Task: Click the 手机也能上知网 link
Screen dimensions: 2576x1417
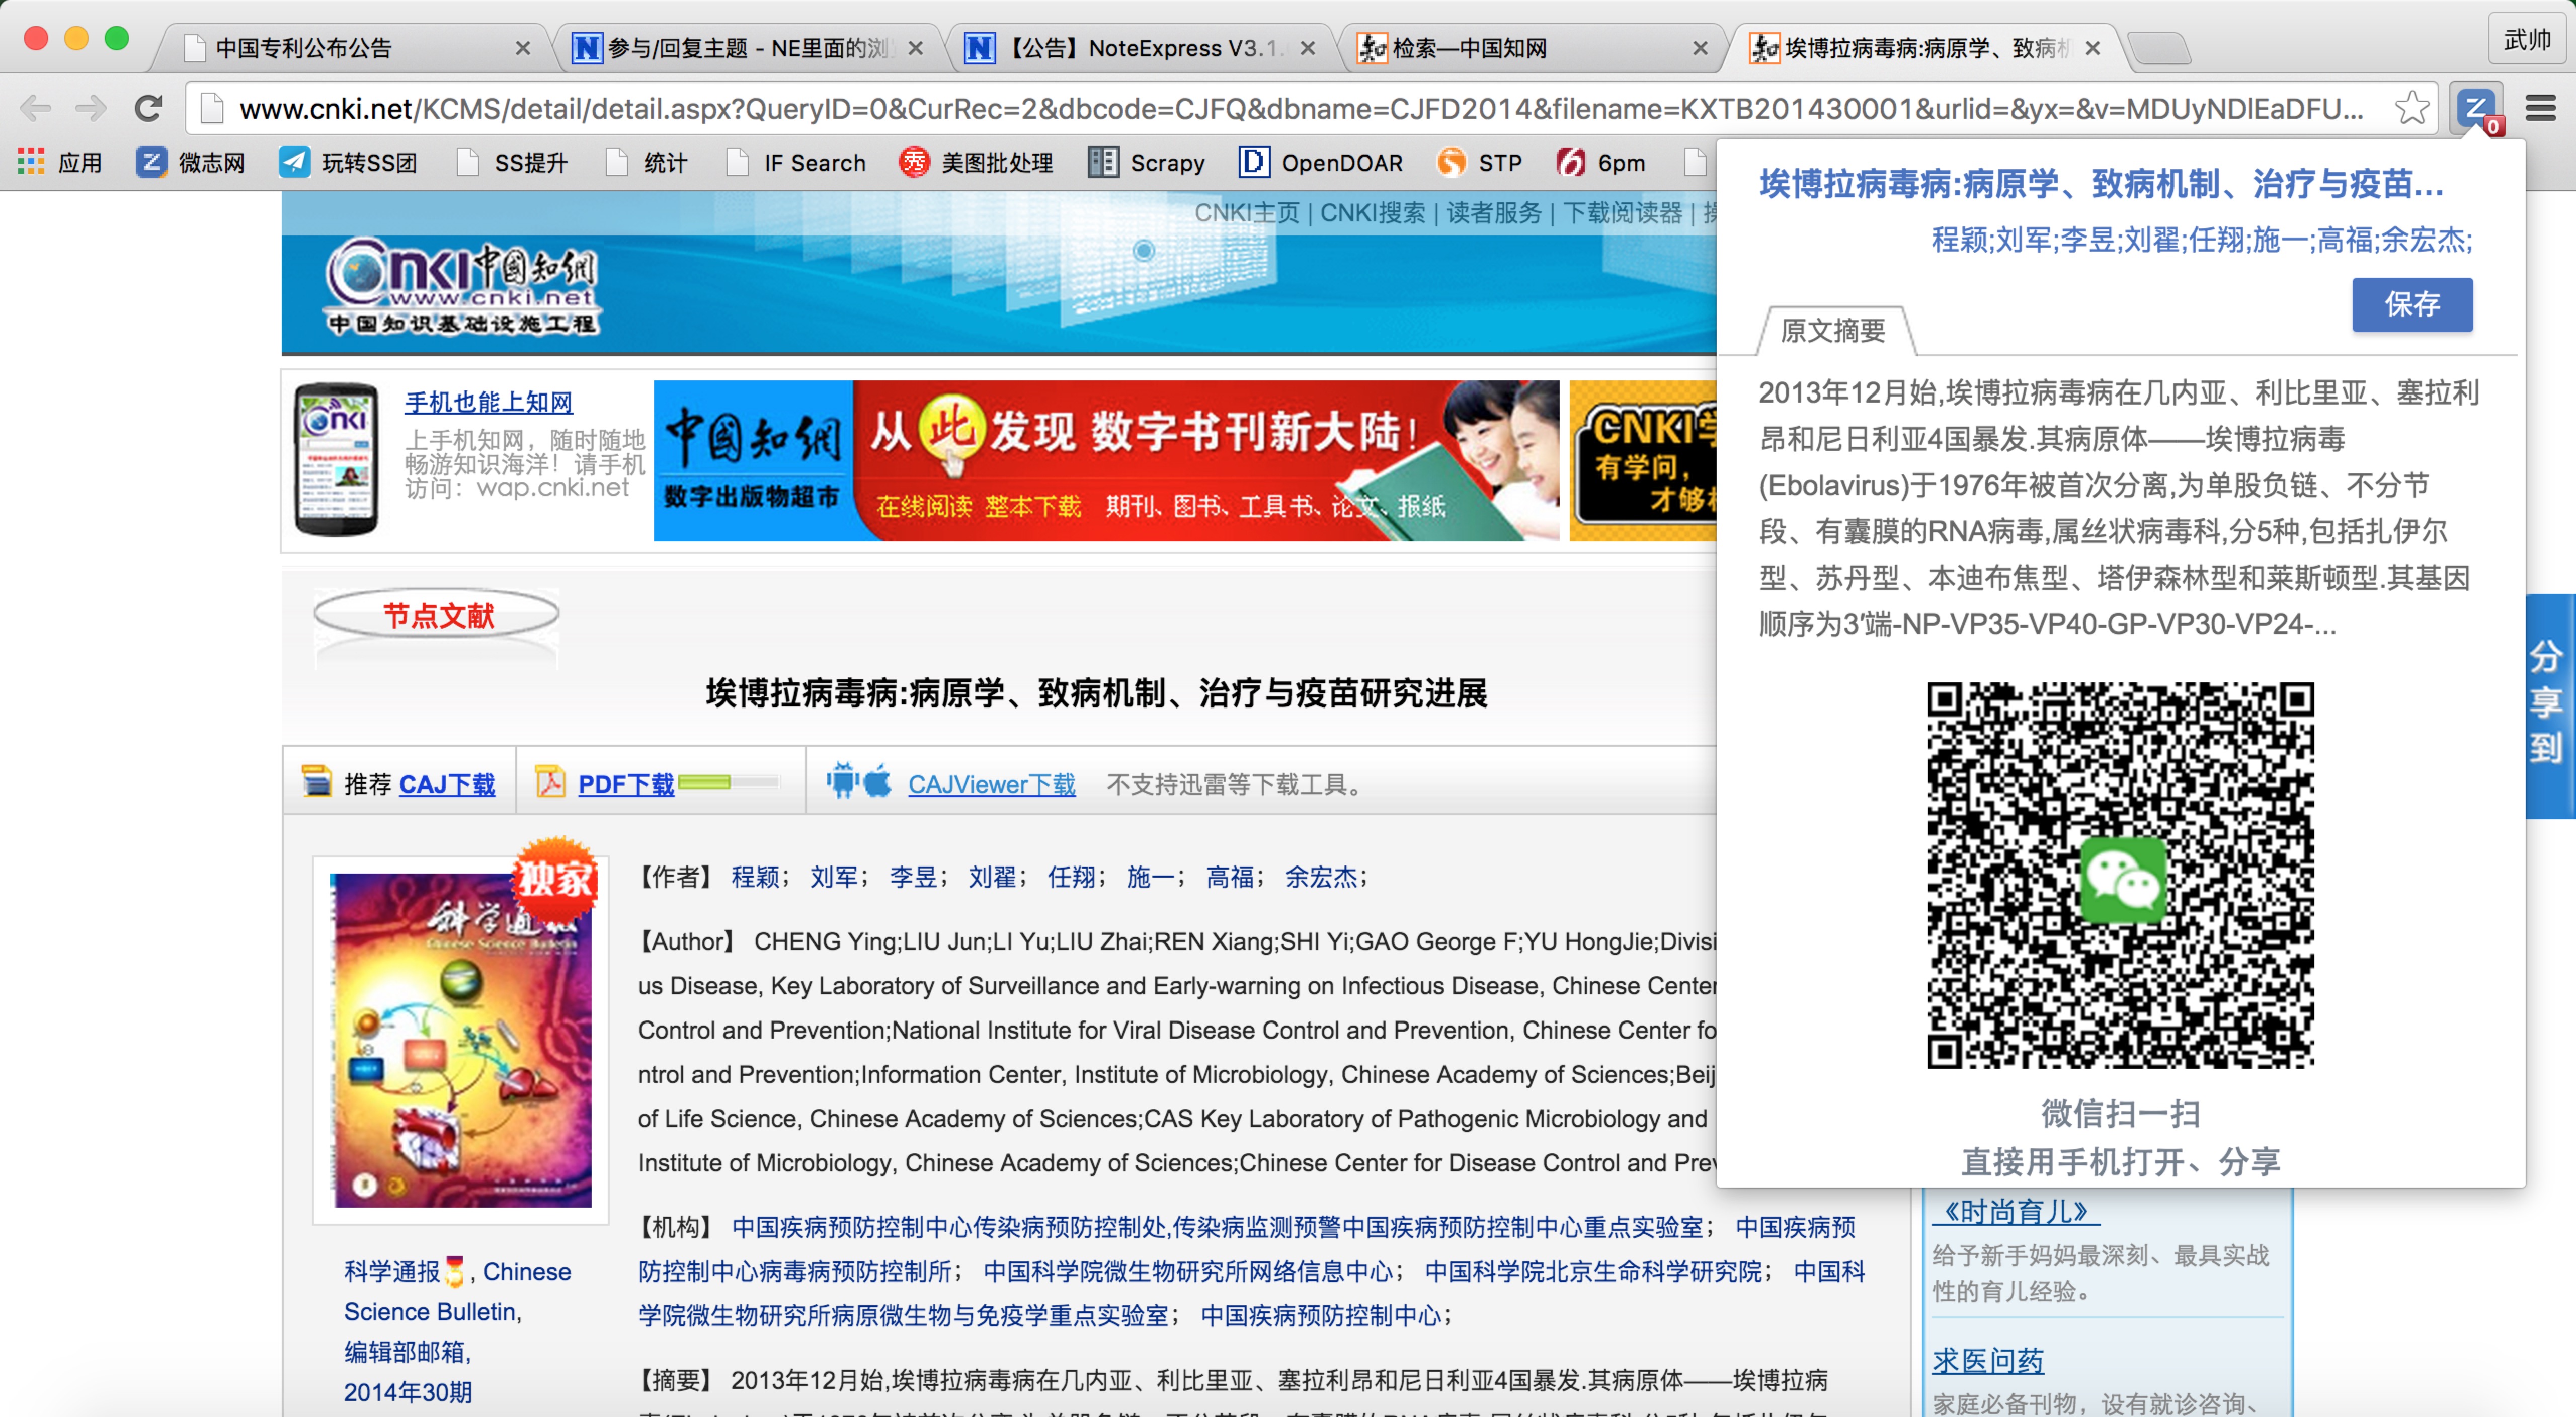Action: (488, 402)
